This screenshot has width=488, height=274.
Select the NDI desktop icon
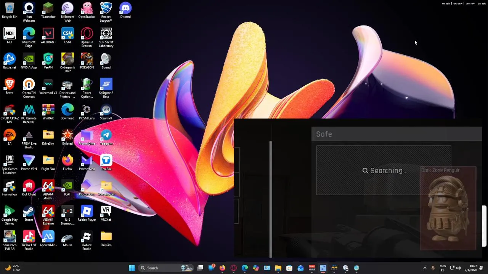click(10, 36)
